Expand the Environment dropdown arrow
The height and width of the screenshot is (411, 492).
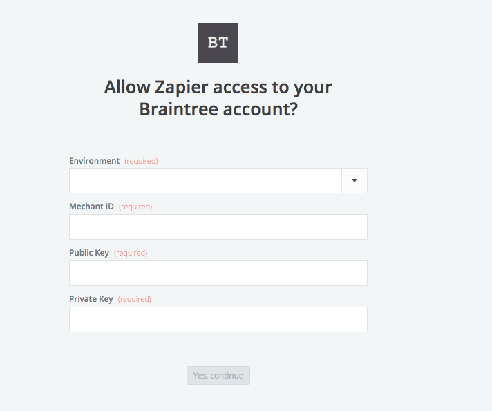click(354, 180)
